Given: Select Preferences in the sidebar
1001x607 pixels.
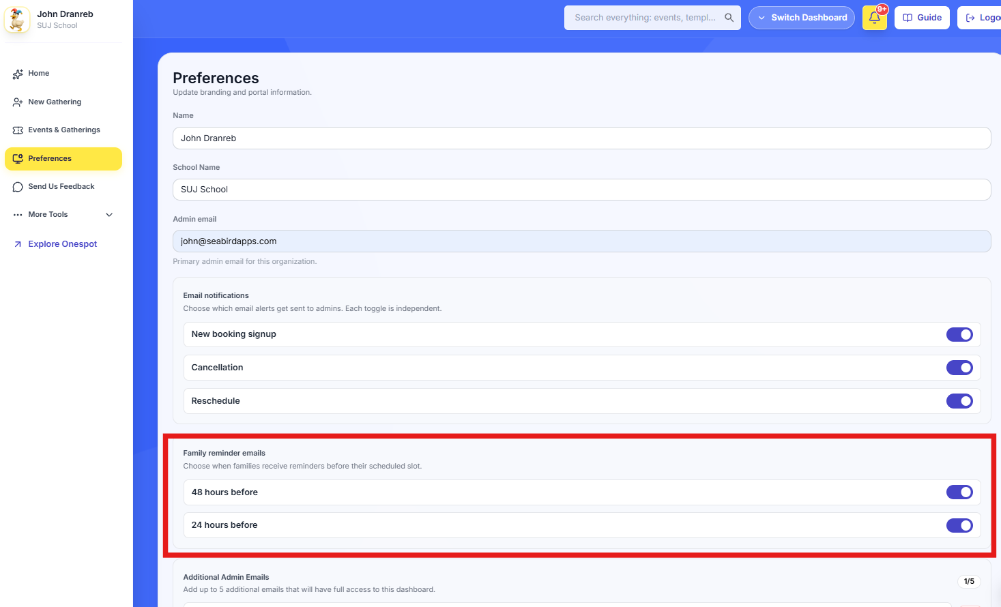Looking at the screenshot, I should coord(63,159).
